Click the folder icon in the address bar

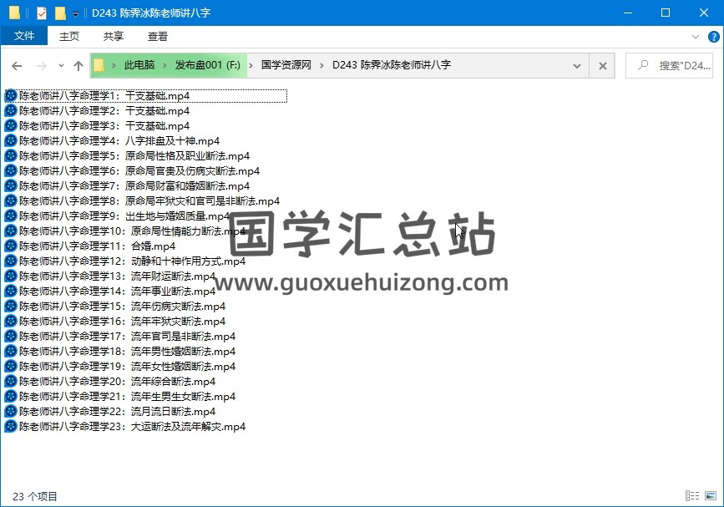pos(99,66)
